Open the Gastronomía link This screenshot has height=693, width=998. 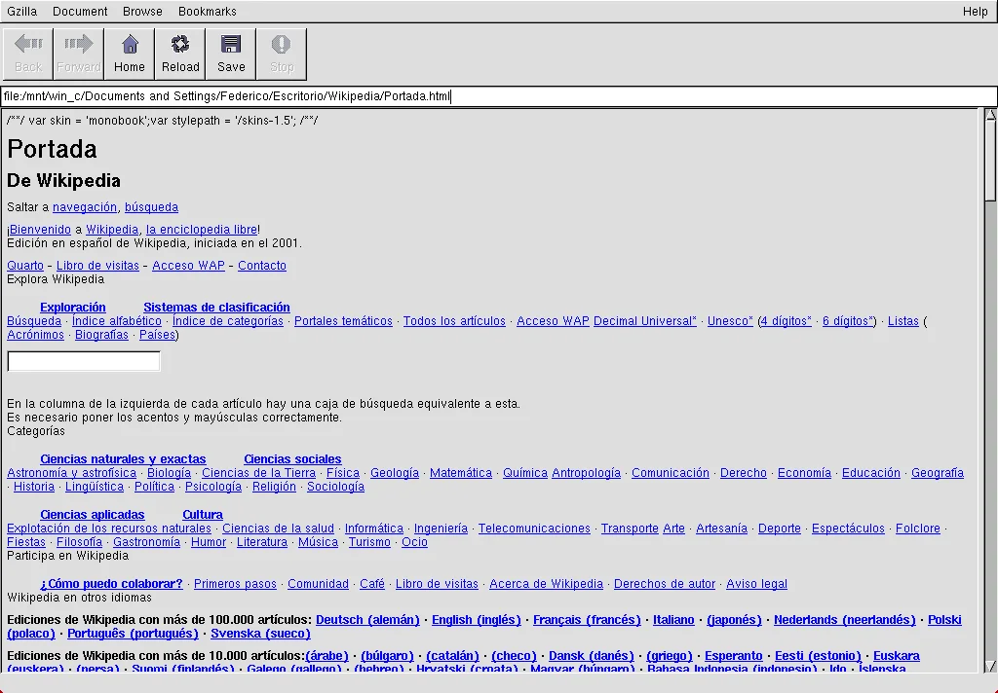[x=146, y=542]
